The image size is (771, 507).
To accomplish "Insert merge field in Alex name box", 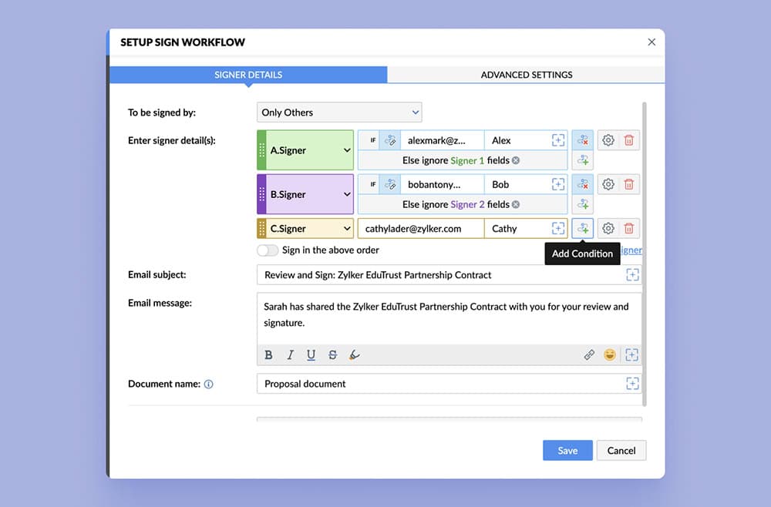I will tap(558, 140).
